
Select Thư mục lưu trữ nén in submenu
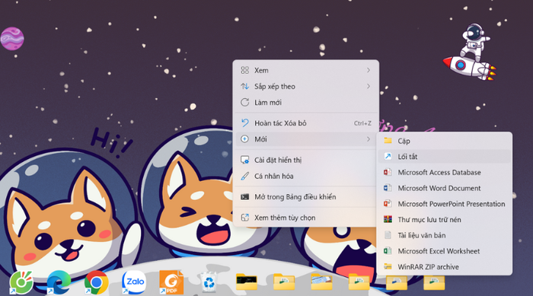[x=444, y=220]
